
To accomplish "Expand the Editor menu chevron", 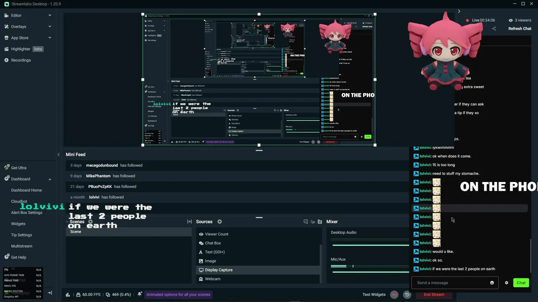I will [50, 16].
